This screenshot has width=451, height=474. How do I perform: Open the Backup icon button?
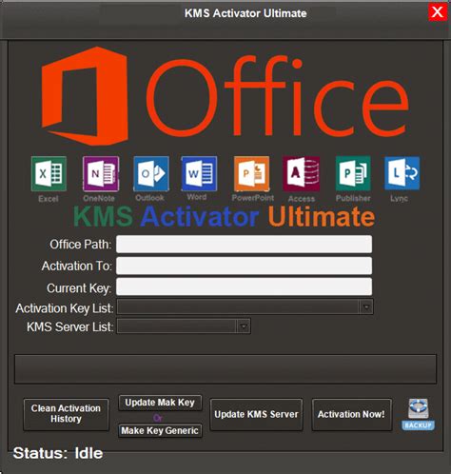point(418,414)
